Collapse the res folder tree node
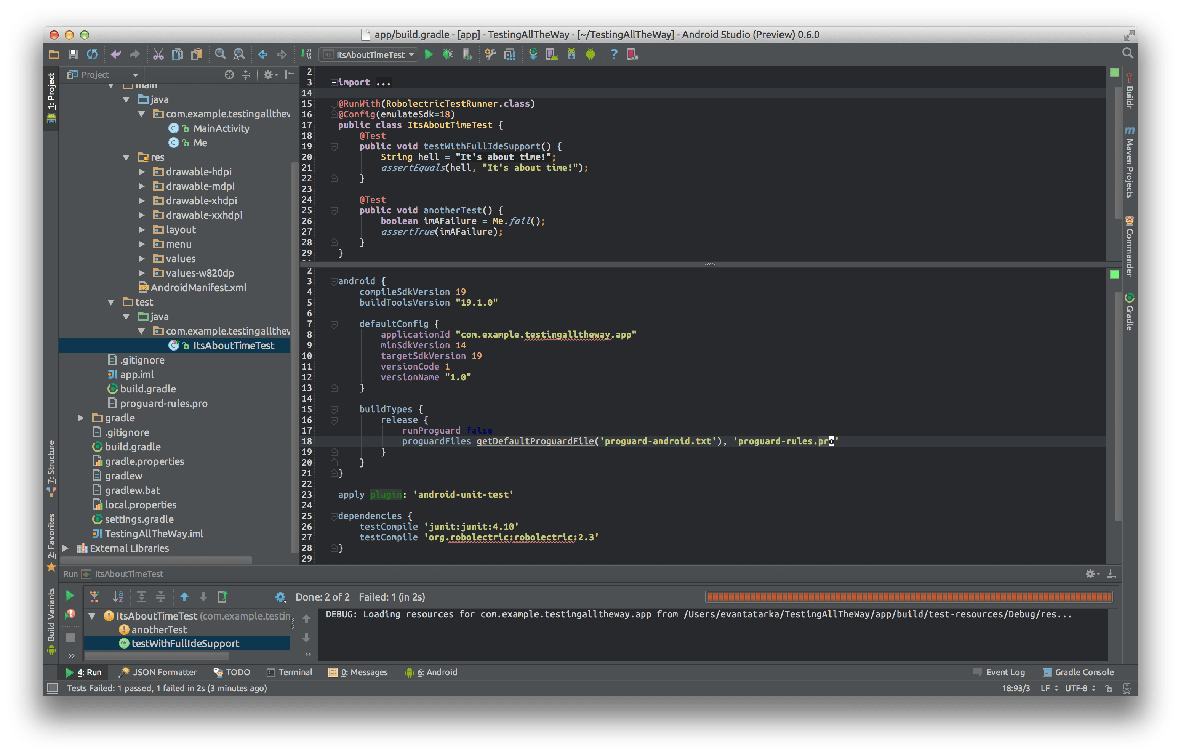The width and height of the screenshot is (1181, 756). click(x=126, y=158)
